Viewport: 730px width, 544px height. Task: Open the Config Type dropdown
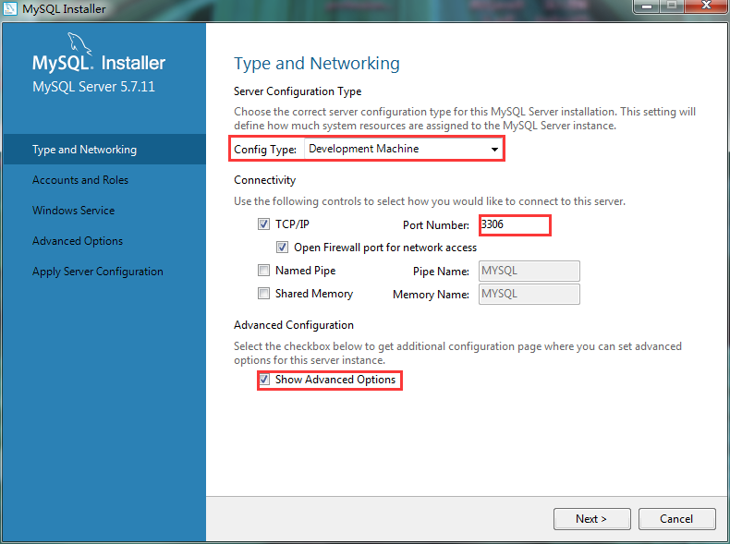(x=403, y=149)
